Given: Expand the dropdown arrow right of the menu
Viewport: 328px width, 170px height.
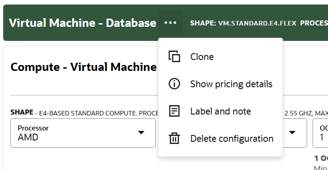Looking at the screenshot, I should click(292, 133).
